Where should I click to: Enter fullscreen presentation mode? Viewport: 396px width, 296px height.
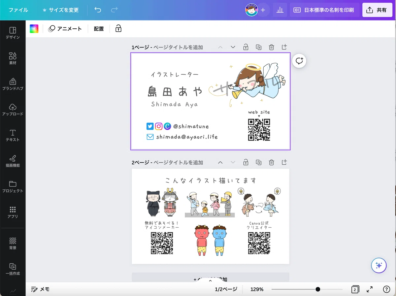[x=370, y=289]
